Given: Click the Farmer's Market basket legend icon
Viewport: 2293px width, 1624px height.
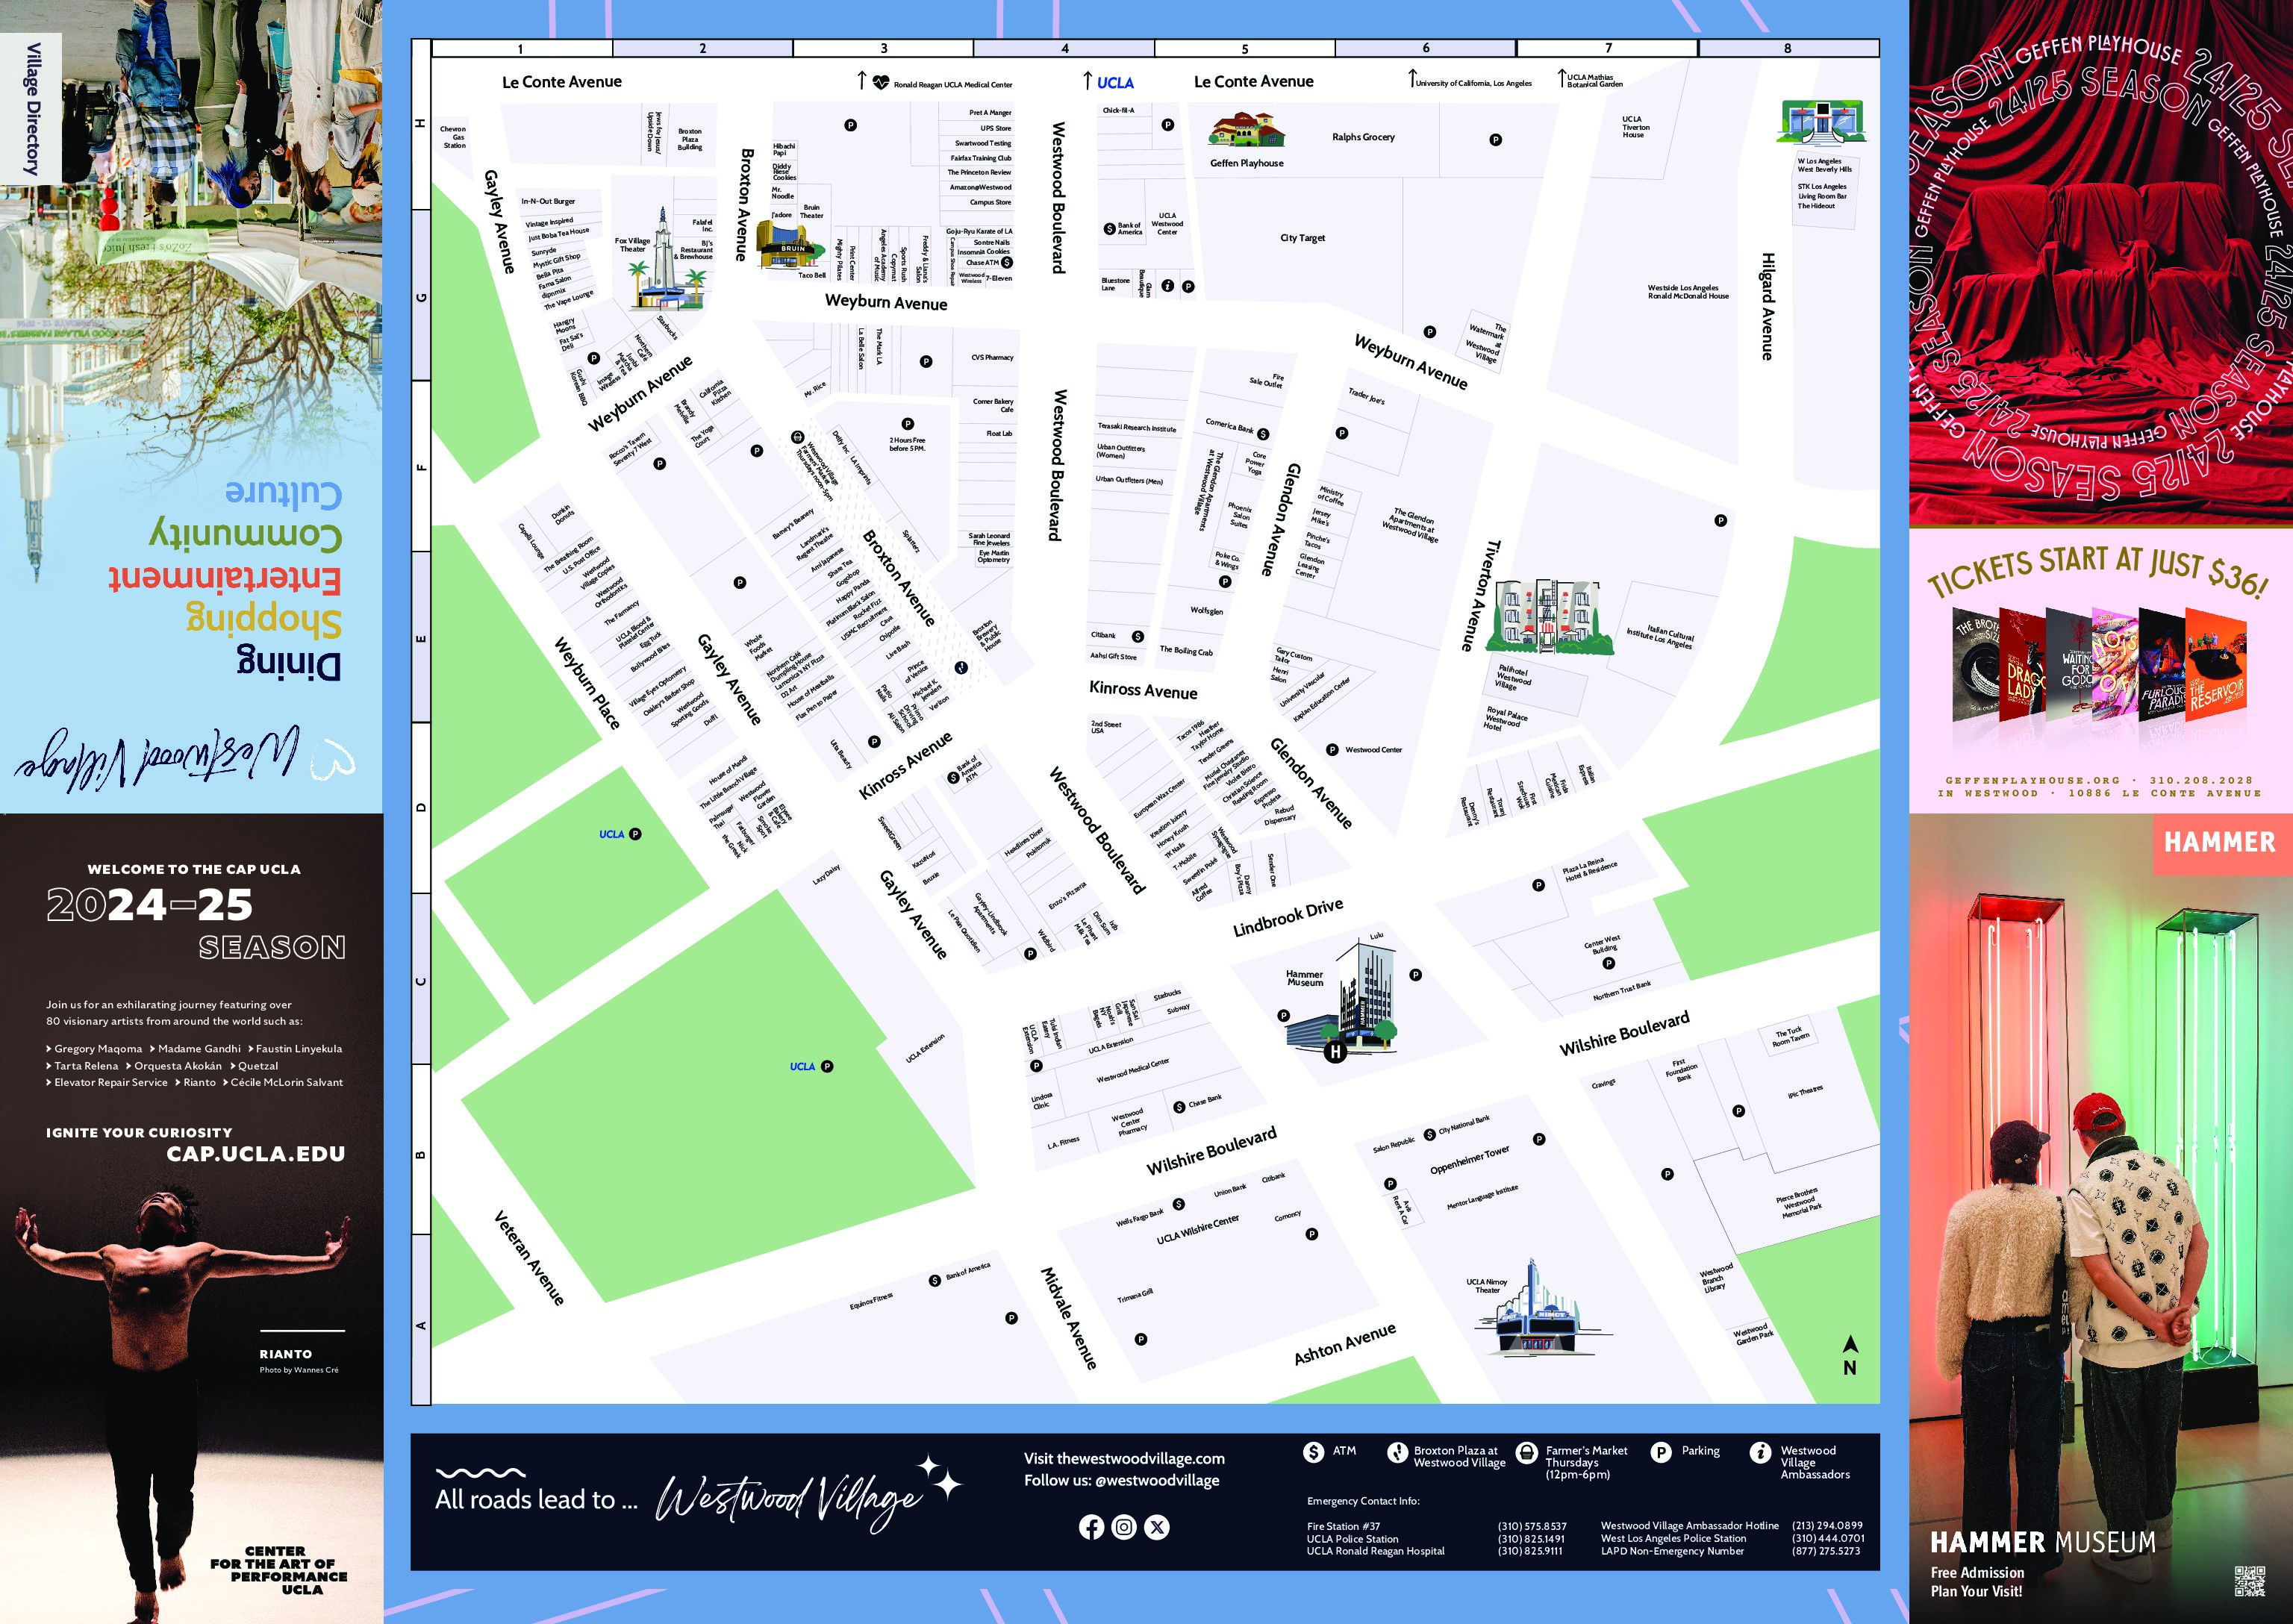Looking at the screenshot, I should pos(1527,1452).
